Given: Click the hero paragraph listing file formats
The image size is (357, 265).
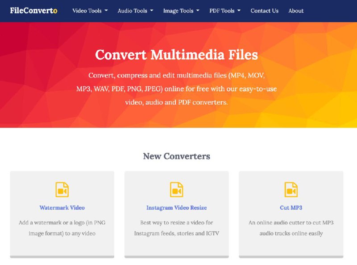Looking at the screenshot, I should (177, 89).
